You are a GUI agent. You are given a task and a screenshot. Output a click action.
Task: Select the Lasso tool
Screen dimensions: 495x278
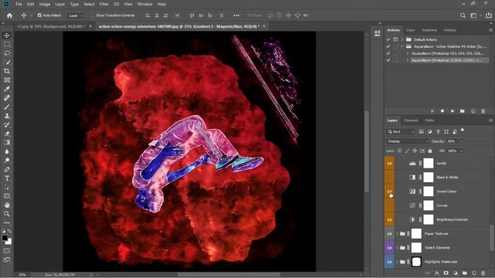coord(7,53)
